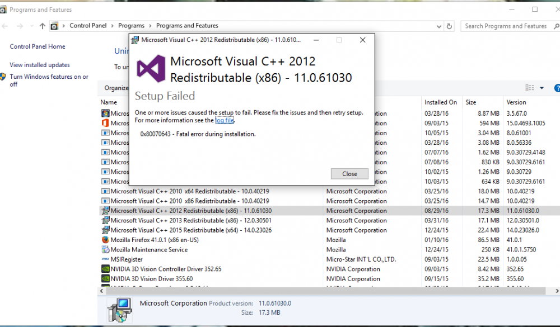
Task: Click the back navigation arrow
Action: pos(5,26)
